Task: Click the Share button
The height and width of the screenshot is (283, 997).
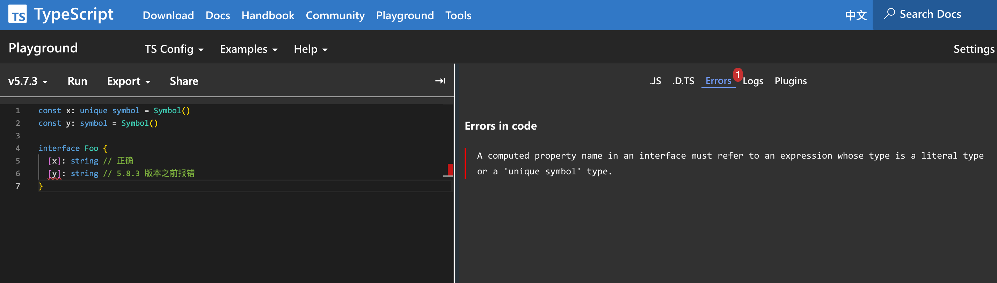Action: coord(184,81)
